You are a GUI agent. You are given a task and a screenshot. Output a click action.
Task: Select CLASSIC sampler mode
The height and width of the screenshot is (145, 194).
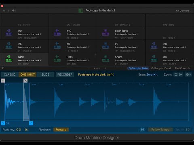tap(10, 75)
